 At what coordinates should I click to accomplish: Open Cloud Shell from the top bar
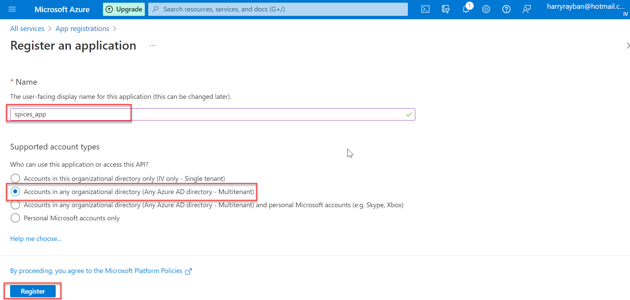point(425,9)
